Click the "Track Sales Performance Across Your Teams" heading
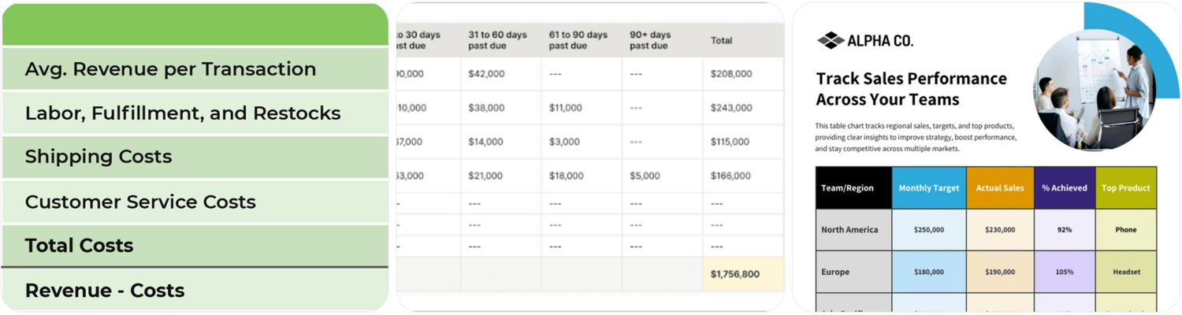The width and height of the screenshot is (1182, 315). coord(911,89)
